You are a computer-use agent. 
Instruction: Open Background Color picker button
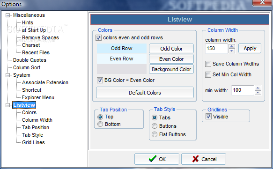point(171,69)
